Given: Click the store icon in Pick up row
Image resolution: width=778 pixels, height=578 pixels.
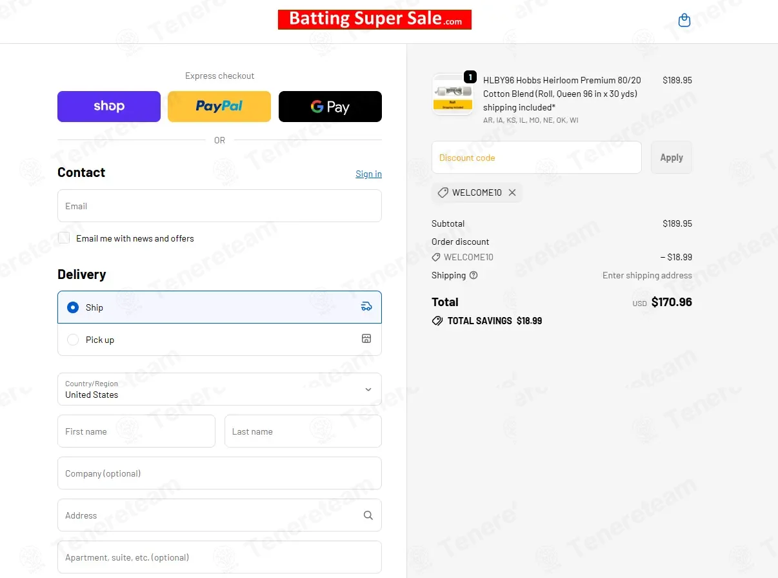Looking at the screenshot, I should pos(366,338).
